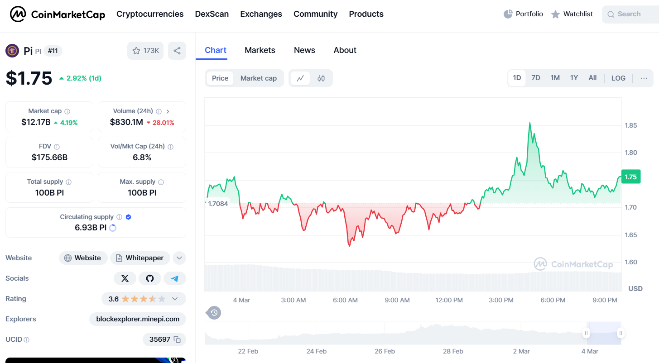Open the chart more options ellipsis
Viewport: 659px width, 363px height.
[x=644, y=78]
